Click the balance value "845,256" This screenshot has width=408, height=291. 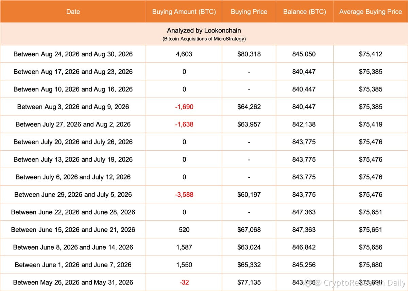coord(304,265)
